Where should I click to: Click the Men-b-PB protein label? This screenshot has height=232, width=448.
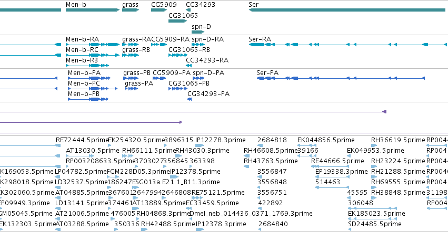click(84, 94)
